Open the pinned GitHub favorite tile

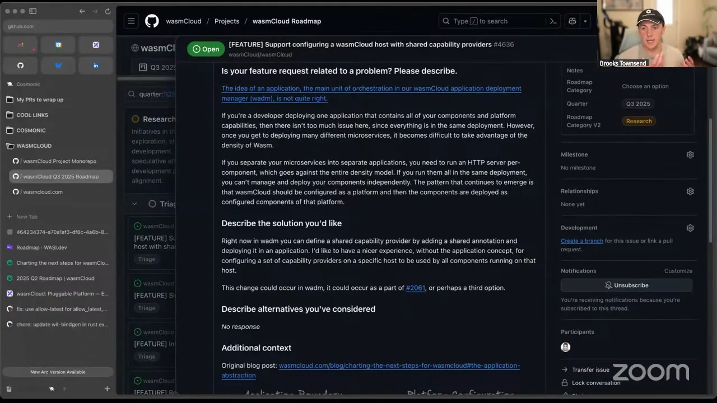[x=20, y=65]
